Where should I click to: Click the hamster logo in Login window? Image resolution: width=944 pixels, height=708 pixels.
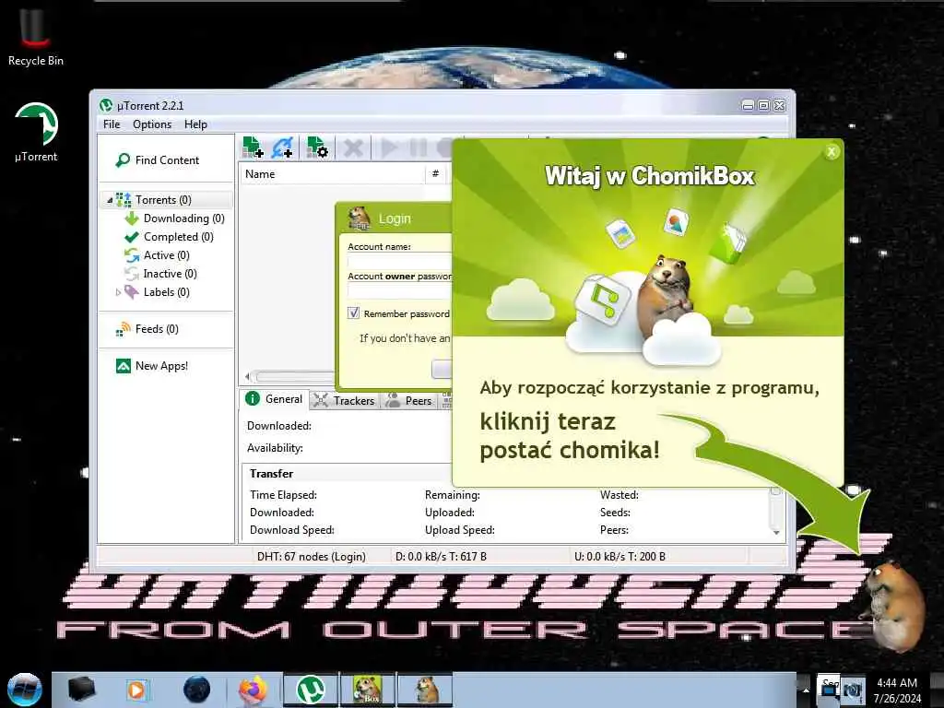tap(360, 218)
